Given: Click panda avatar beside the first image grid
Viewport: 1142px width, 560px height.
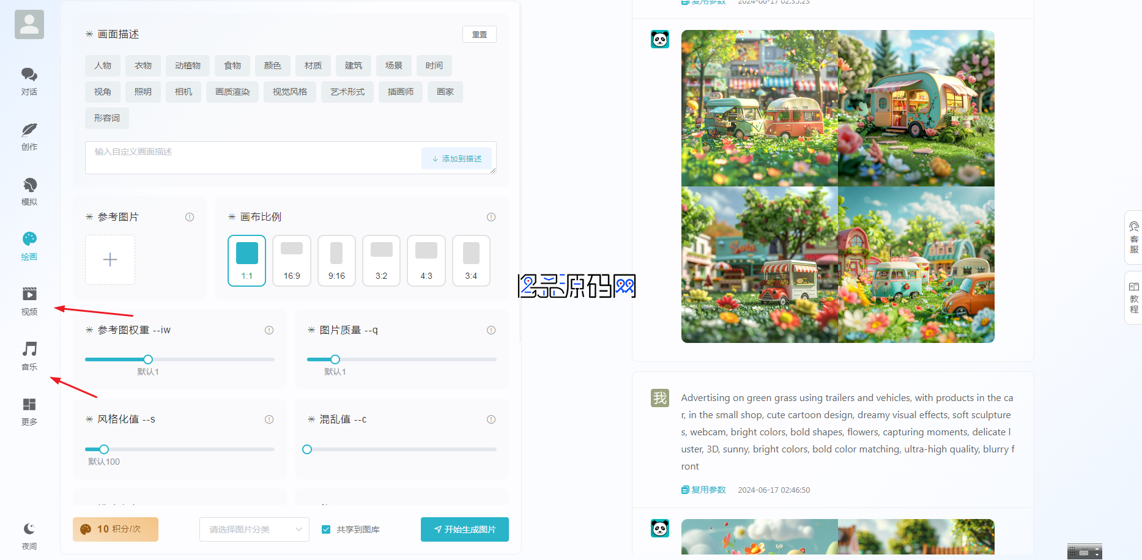Looking at the screenshot, I should click(x=660, y=39).
